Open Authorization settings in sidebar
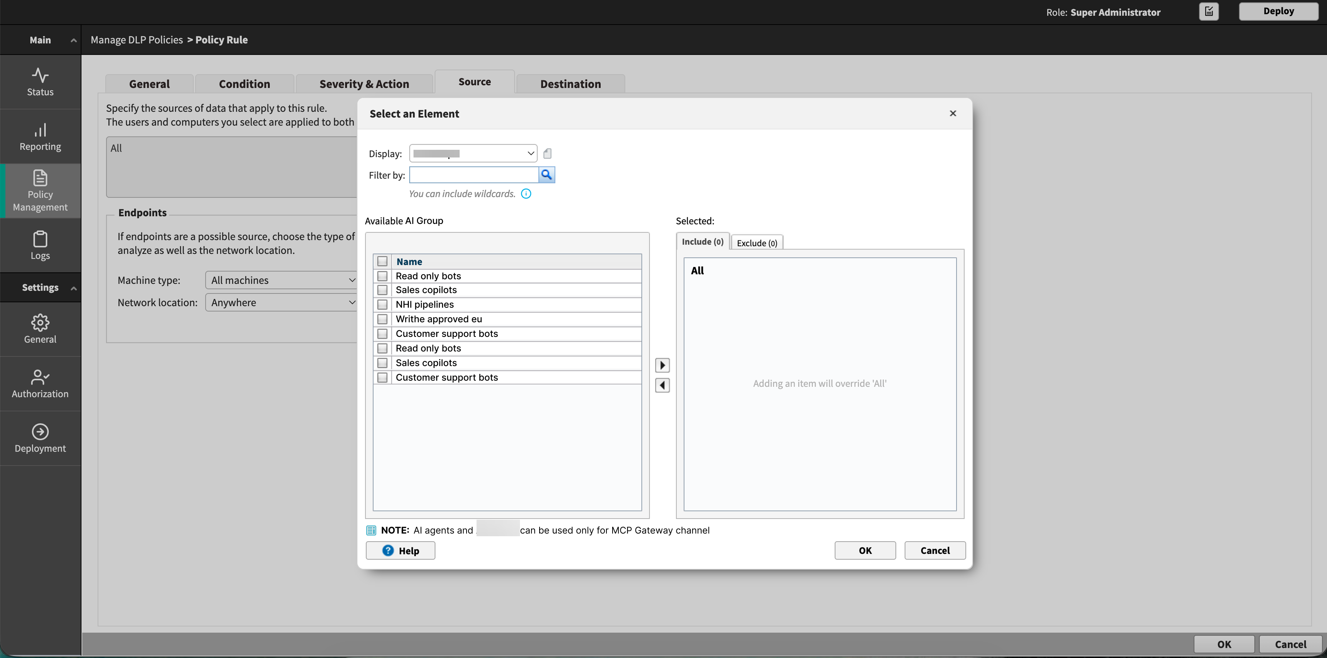The width and height of the screenshot is (1327, 658). point(40,384)
